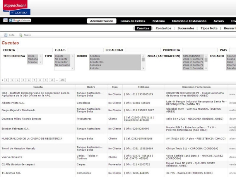Jump to last page 458
The height and width of the screenshot is (177, 236).
pyautogui.click(x=62, y=80)
